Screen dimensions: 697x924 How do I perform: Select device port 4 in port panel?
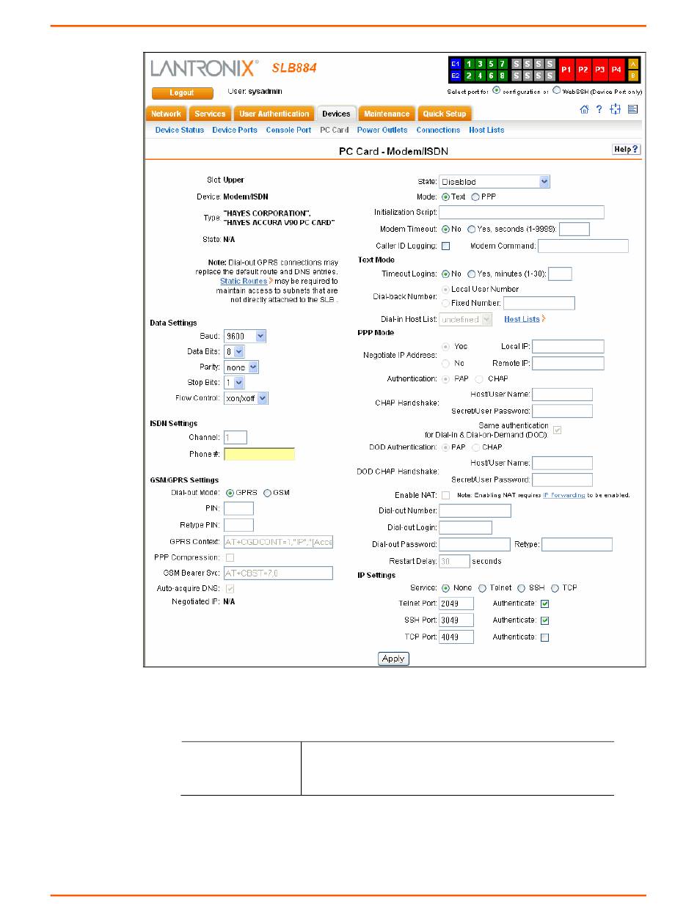tap(480, 76)
